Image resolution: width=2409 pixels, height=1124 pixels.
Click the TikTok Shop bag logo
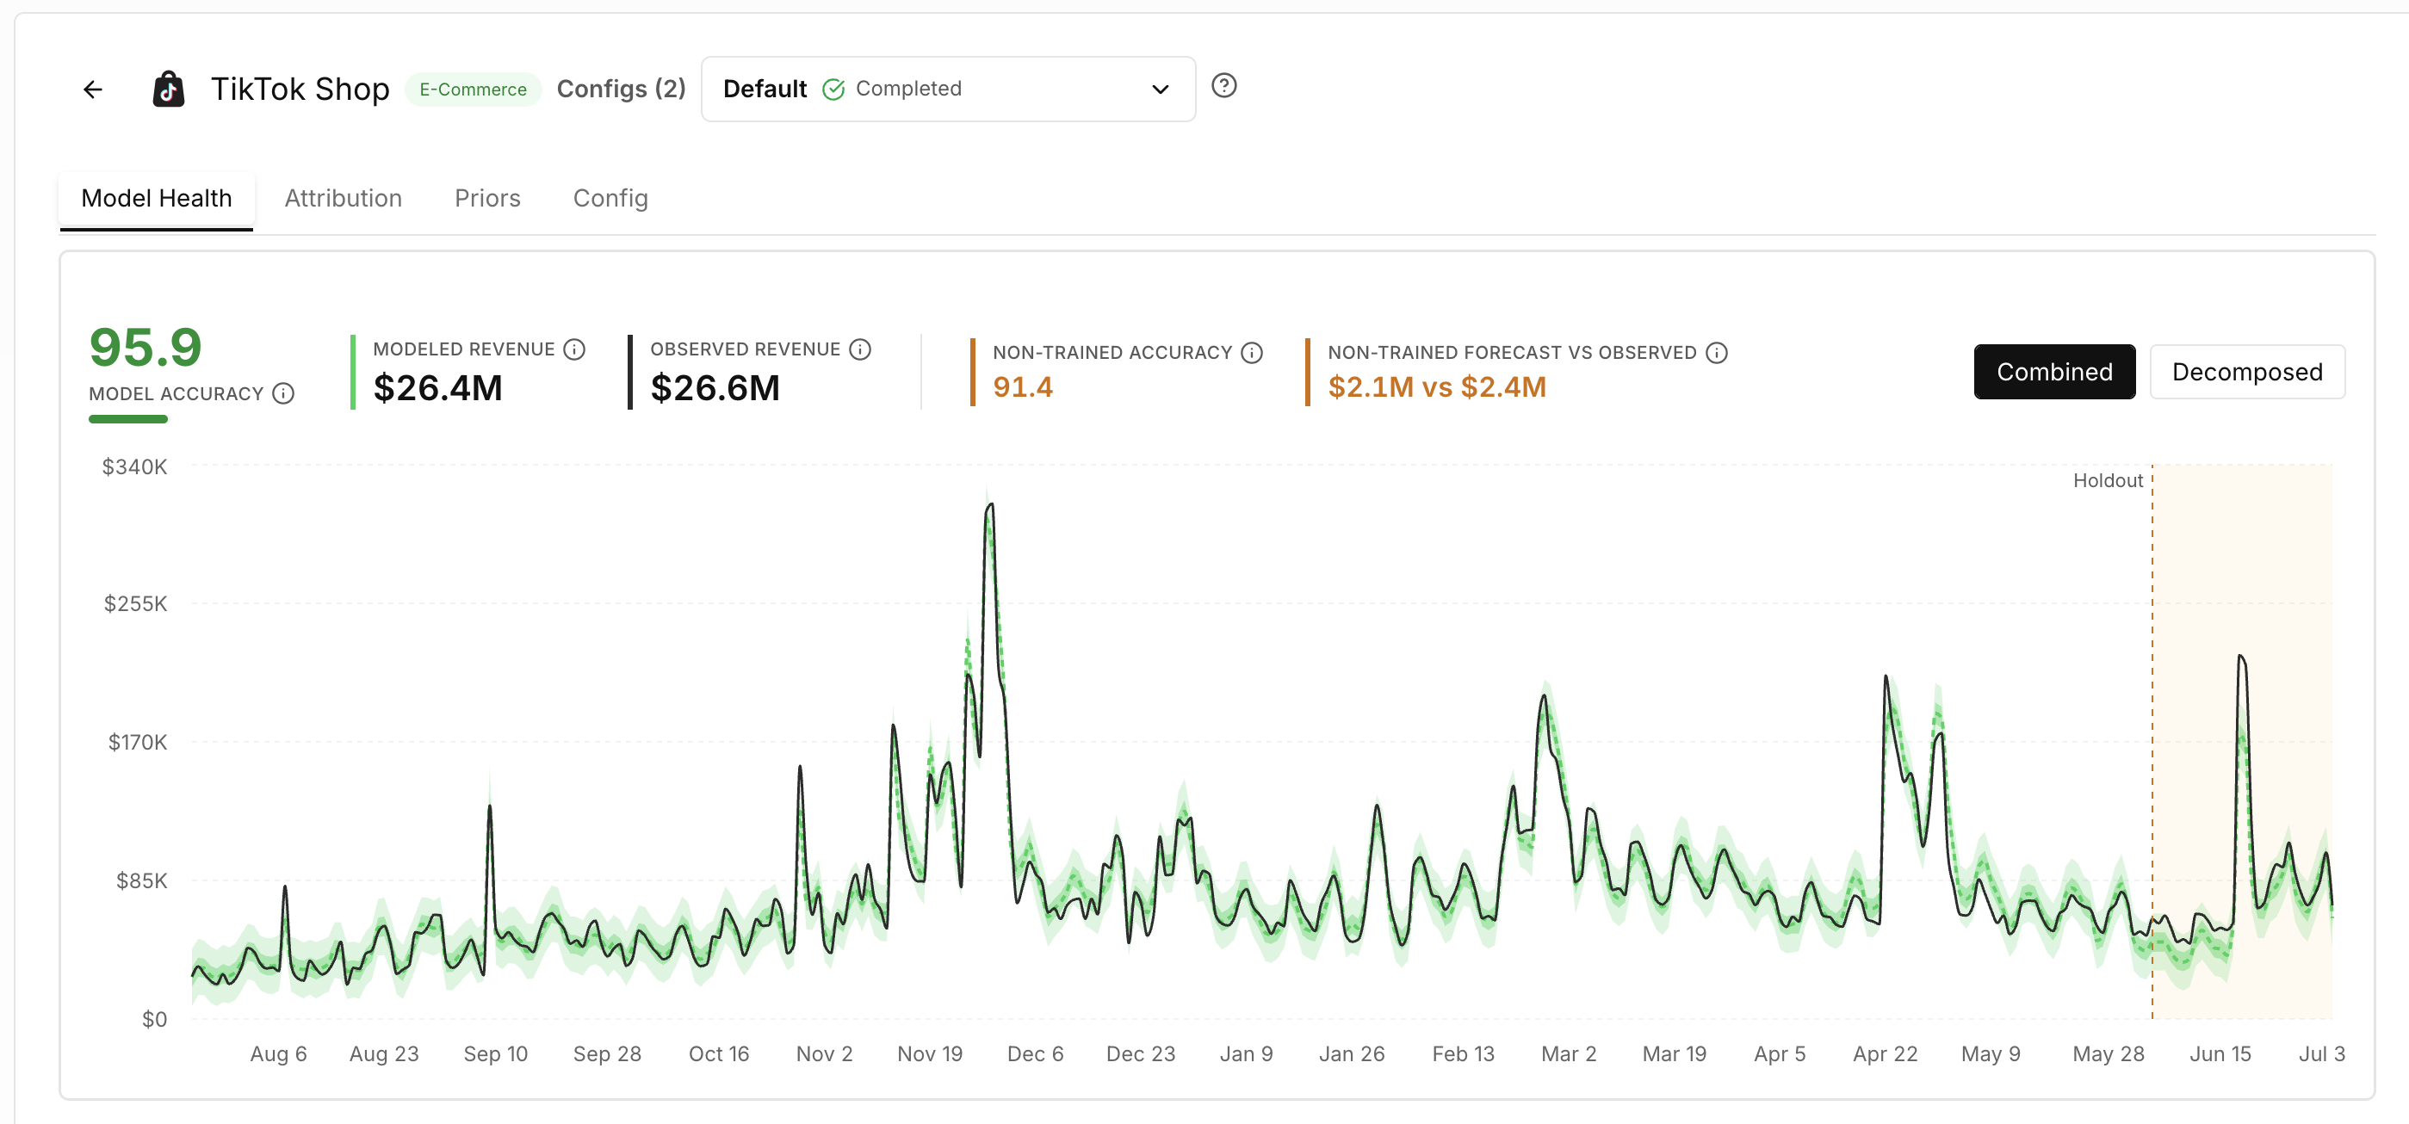[x=169, y=89]
